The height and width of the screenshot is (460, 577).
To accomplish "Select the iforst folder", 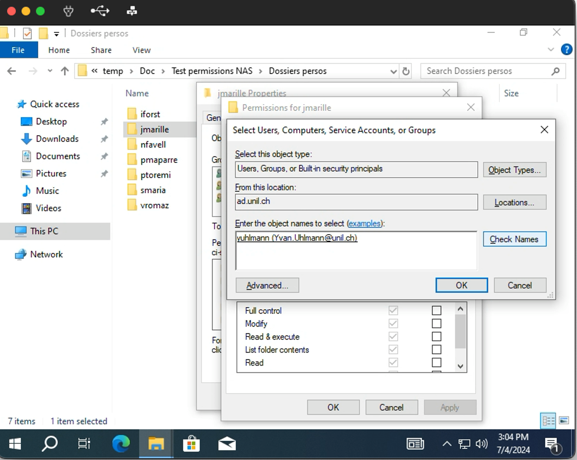I will click(150, 114).
